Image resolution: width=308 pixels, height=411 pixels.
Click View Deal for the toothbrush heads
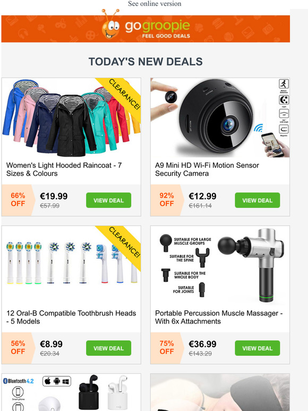pos(108,348)
